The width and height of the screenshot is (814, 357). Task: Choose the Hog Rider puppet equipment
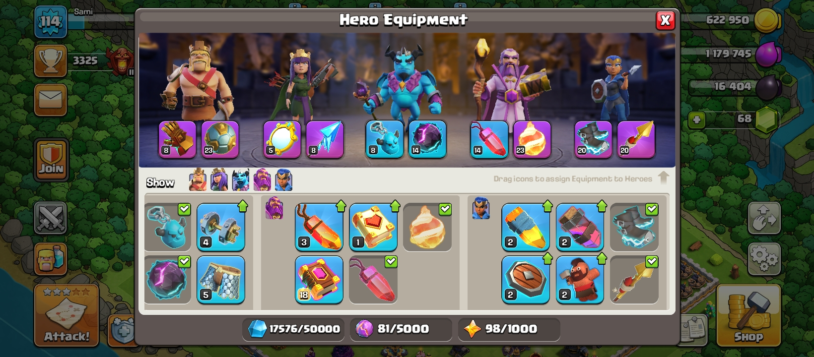pos(580,280)
